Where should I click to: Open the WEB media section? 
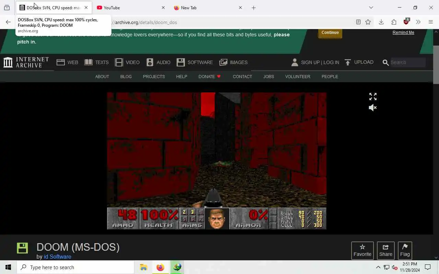coord(67,62)
